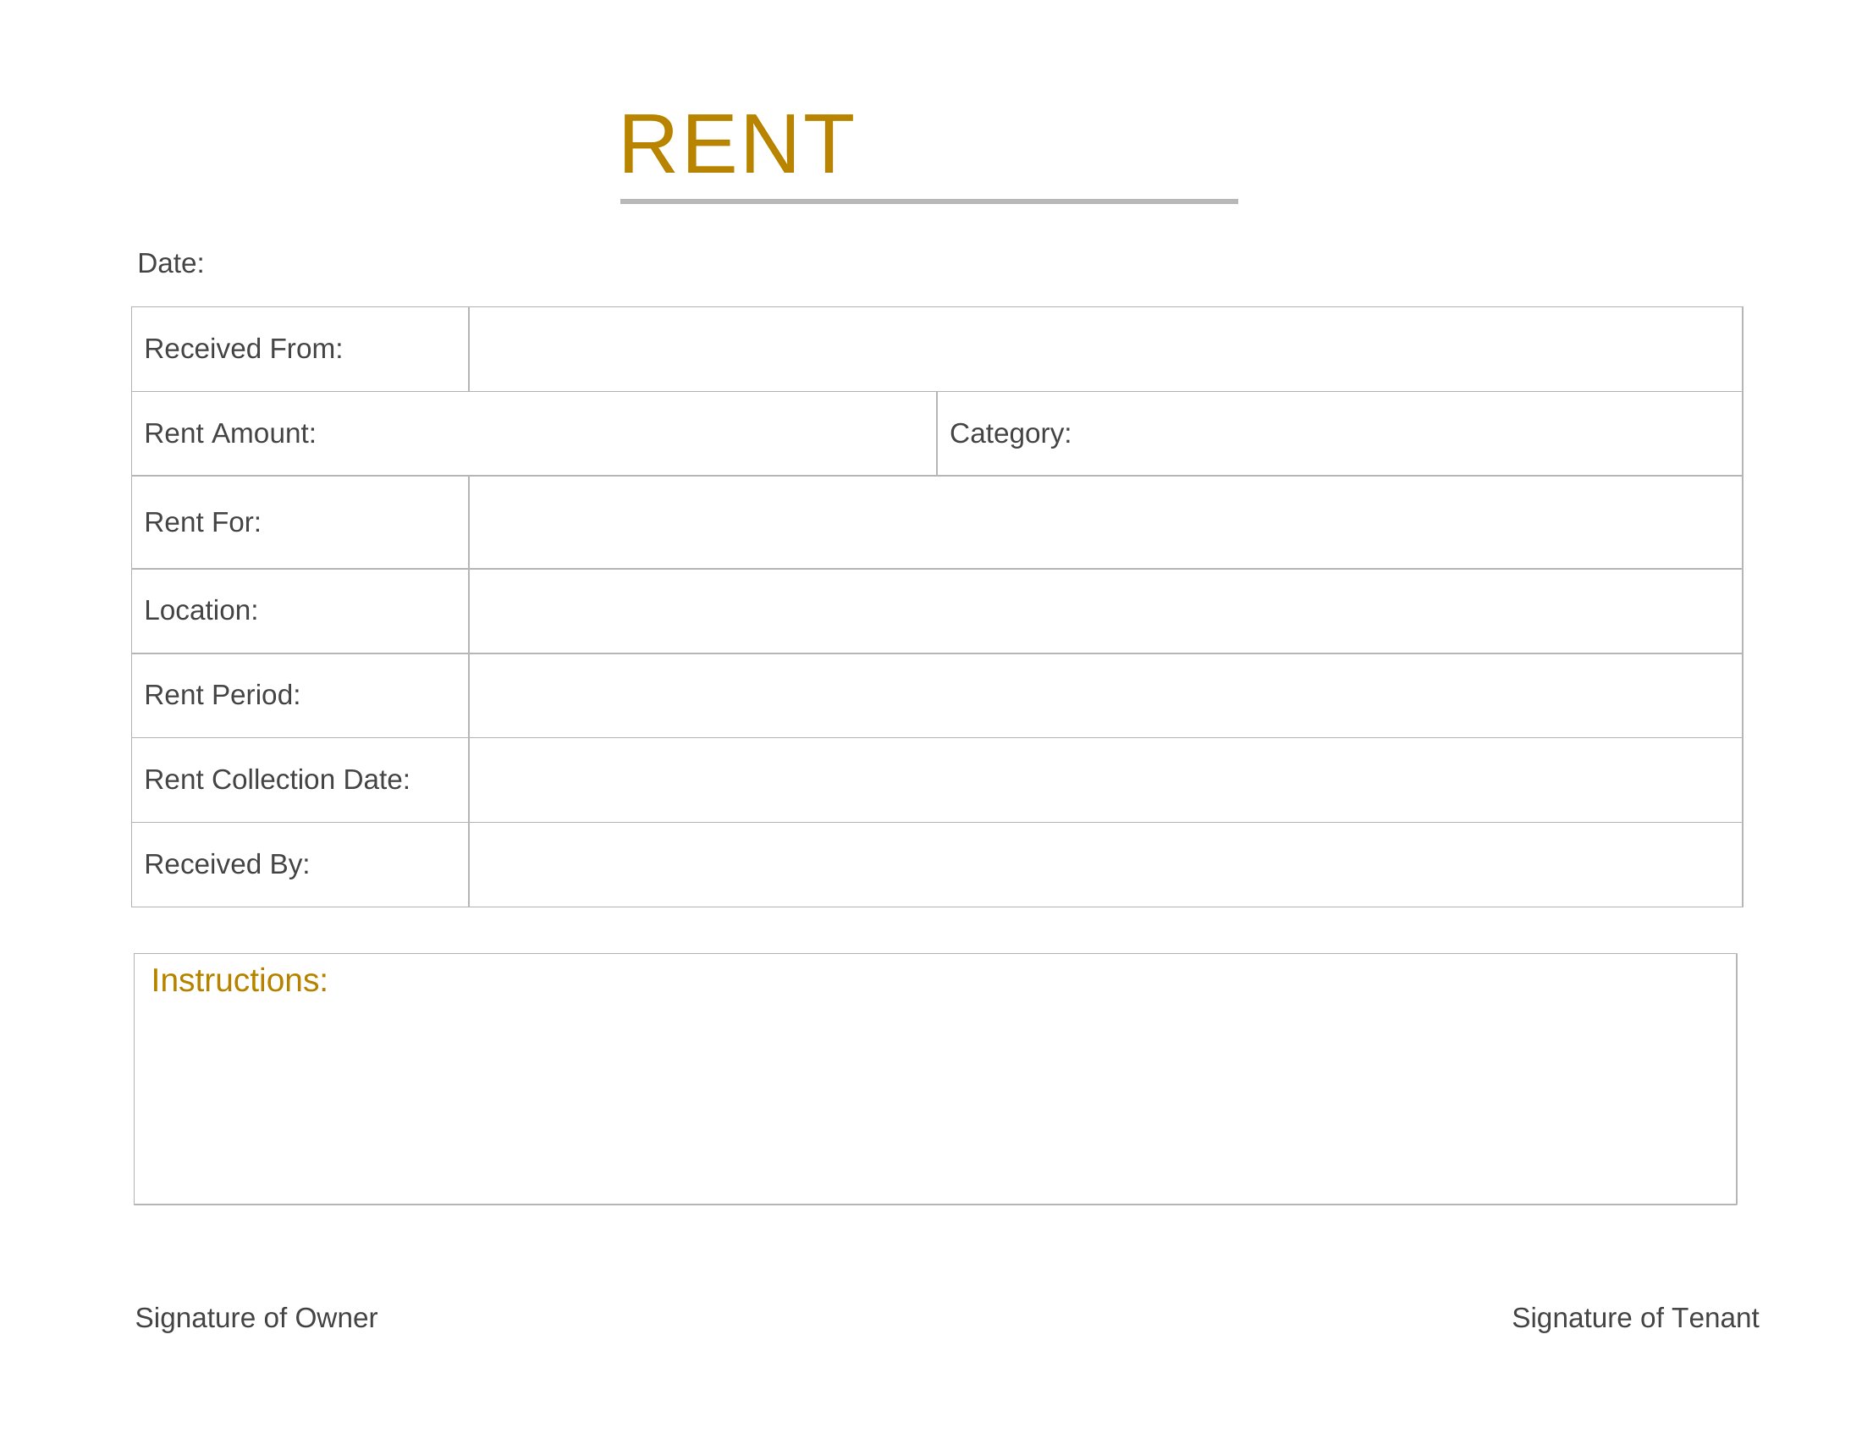Click the Signature of Owner text
1862x1439 pixels.
tap(256, 1318)
